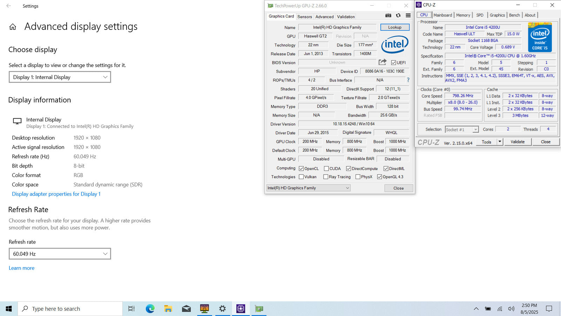Image resolution: width=561 pixels, height=316 pixels.
Task: Toggle the PhysX checkbox
Action: click(358, 177)
